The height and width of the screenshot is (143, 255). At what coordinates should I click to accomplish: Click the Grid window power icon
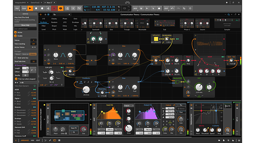click(x=41, y=15)
